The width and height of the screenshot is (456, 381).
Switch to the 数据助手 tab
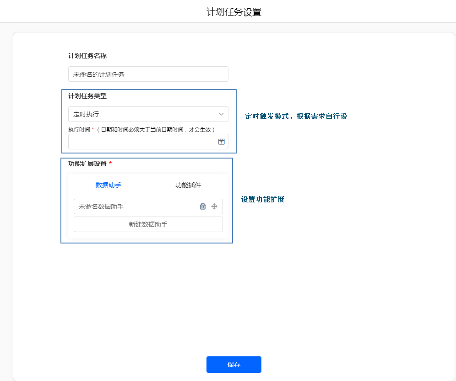(108, 185)
